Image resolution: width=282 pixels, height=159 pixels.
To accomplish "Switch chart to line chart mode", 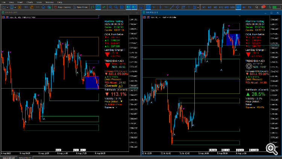I will [x=104, y=7].
